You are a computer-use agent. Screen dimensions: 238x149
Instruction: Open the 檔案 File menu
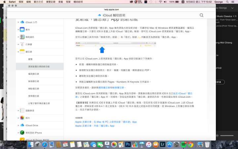[21, 2]
